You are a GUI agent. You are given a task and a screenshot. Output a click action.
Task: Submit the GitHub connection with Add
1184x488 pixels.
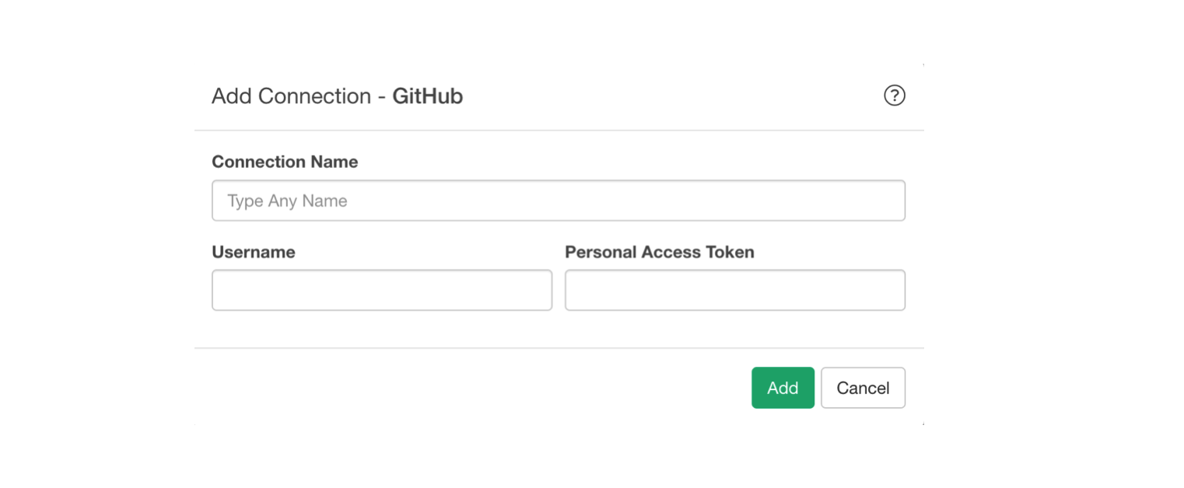pos(783,388)
